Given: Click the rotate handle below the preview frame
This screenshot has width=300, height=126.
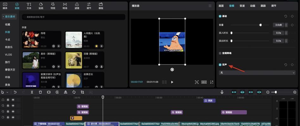Looking at the screenshot, I should coord(172,70).
